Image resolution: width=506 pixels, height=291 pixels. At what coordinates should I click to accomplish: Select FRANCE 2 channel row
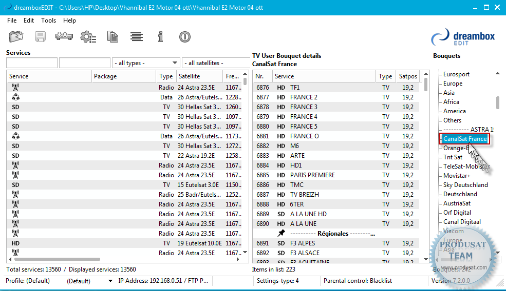pos(336,97)
